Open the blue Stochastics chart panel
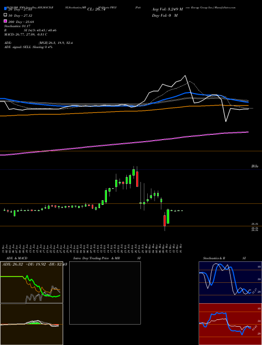262x345 pixels. (x=230, y=282)
